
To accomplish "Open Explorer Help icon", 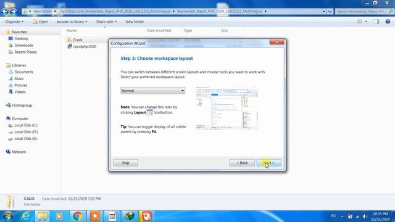I will 388,22.
